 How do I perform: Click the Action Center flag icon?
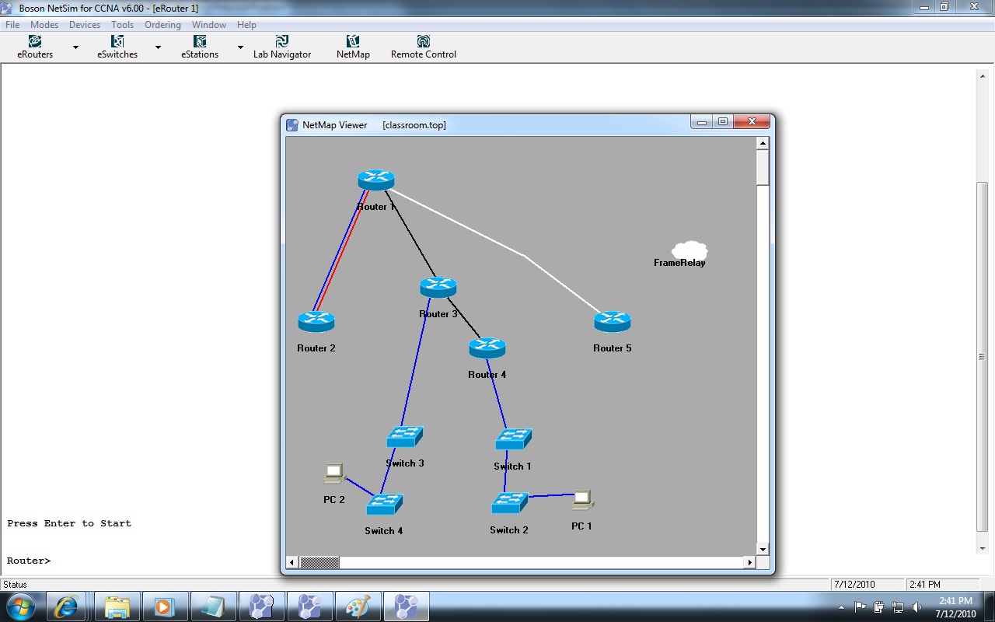tap(861, 607)
